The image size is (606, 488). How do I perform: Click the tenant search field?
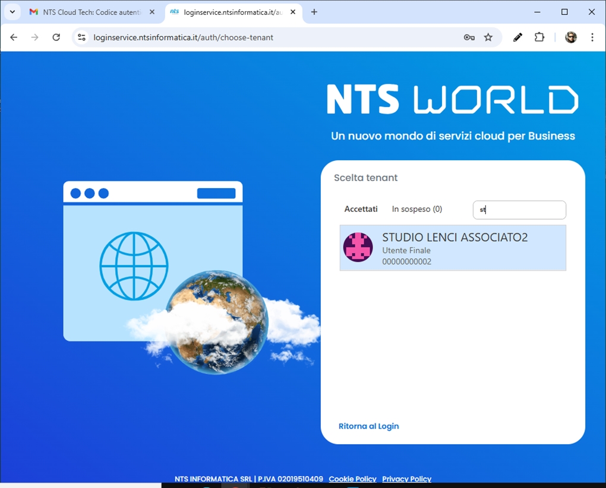coord(519,210)
